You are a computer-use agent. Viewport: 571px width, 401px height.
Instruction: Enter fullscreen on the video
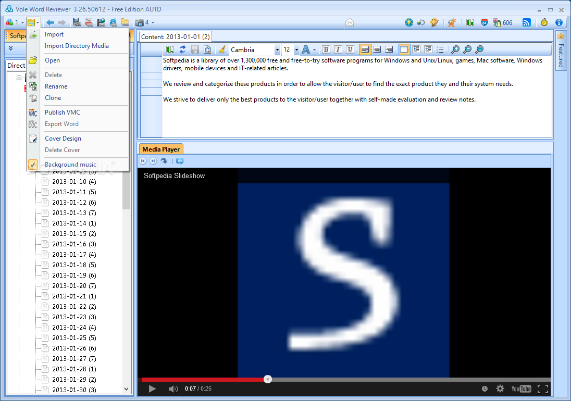543,389
